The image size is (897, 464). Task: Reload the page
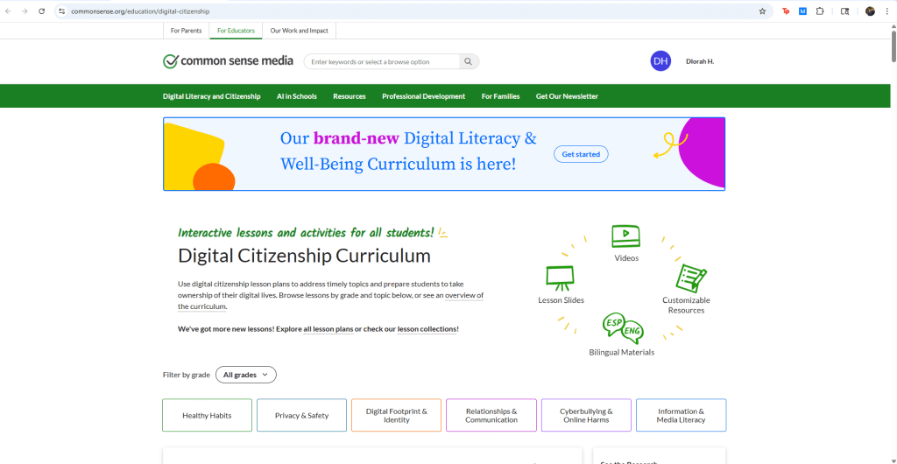(x=41, y=11)
